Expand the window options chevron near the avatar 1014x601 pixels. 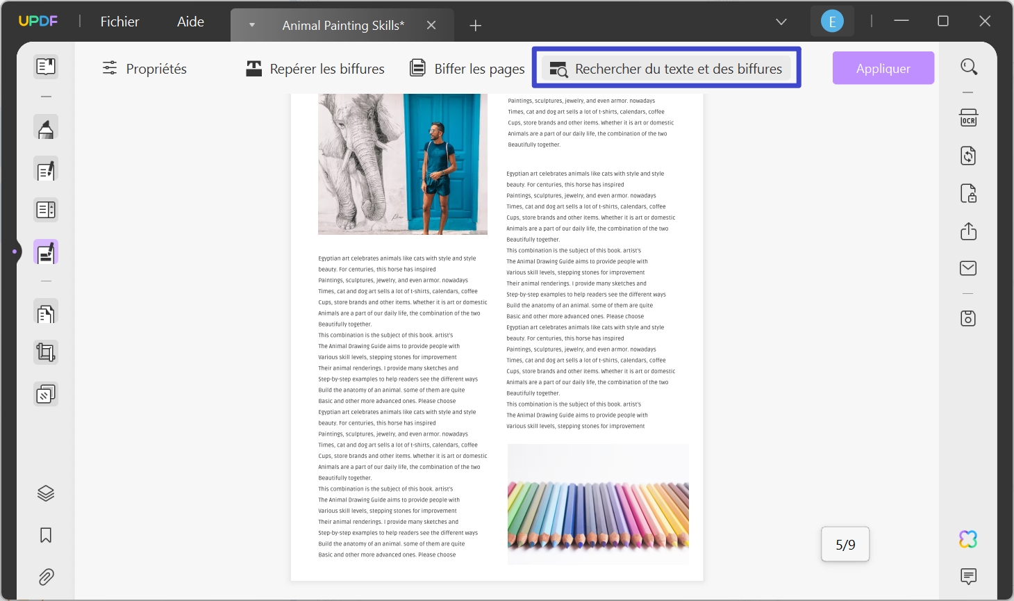[x=781, y=21]
